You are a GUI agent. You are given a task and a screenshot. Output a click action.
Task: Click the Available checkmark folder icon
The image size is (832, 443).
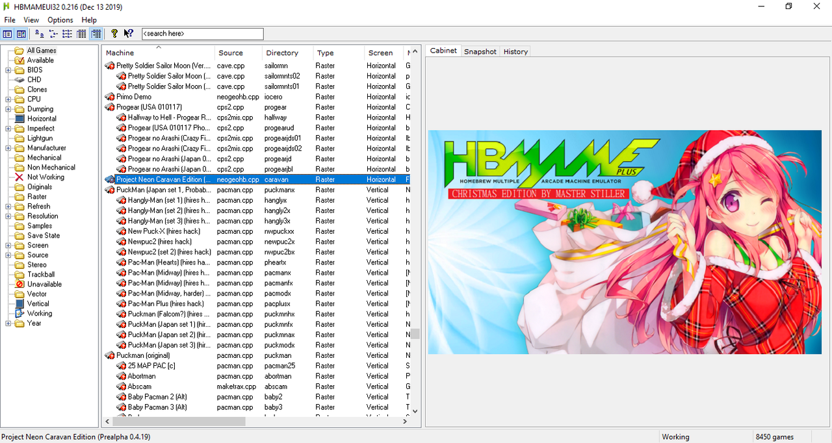19,60
